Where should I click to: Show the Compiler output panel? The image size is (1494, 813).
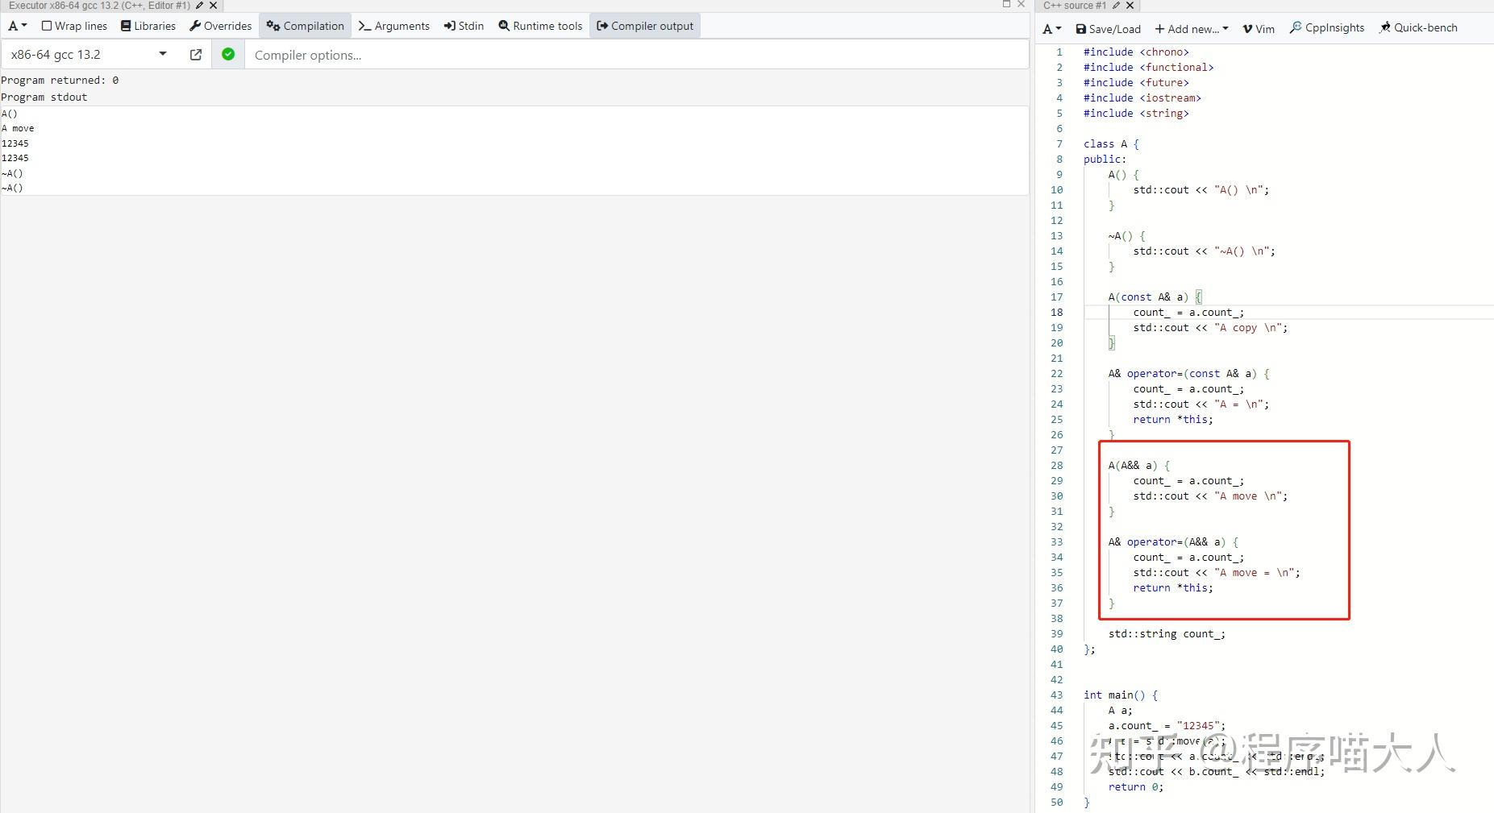click(644, 25)
